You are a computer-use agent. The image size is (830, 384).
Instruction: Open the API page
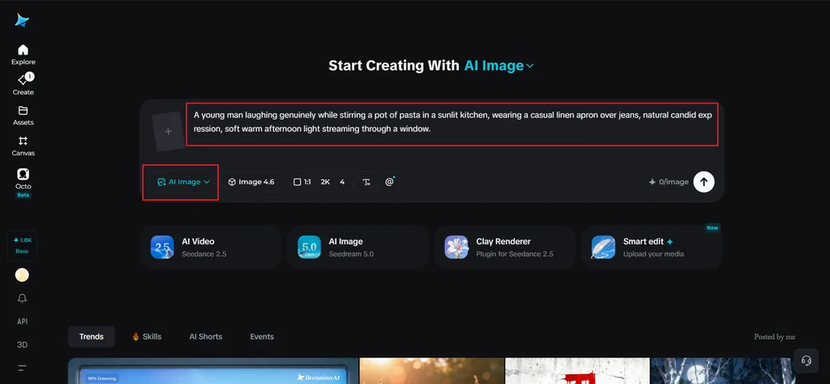pyautogui.click(x=22, y=322)
